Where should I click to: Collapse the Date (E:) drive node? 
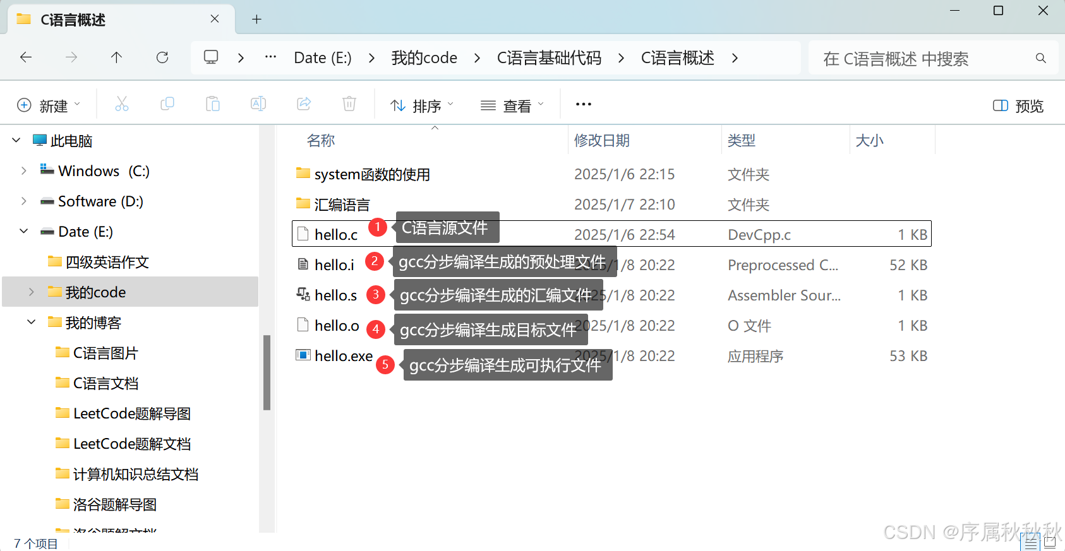pos(24,231)
